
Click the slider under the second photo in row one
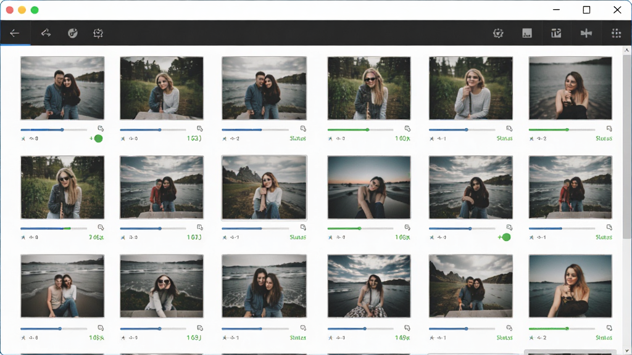point(153,129)
